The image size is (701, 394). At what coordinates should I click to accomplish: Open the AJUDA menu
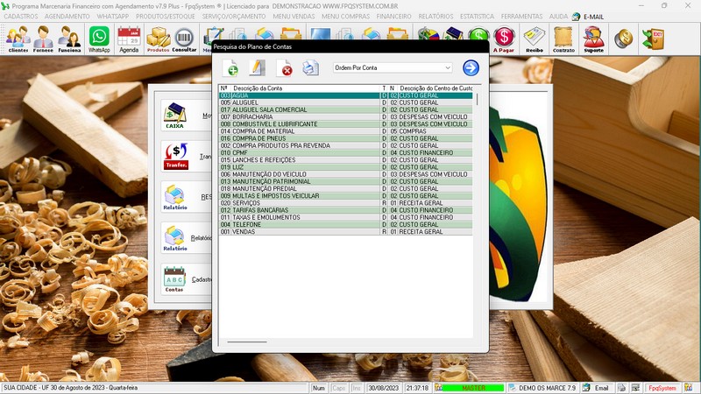pyautogui.click(x=558, y=16)
